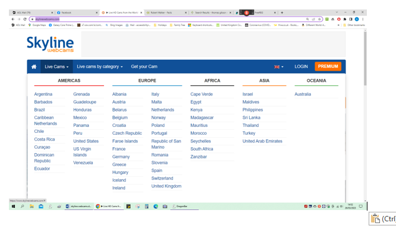The height and width of the screenshot is (248, 396).
Task: Choose Australia under Oceania
Action: (x=303, y=94)
